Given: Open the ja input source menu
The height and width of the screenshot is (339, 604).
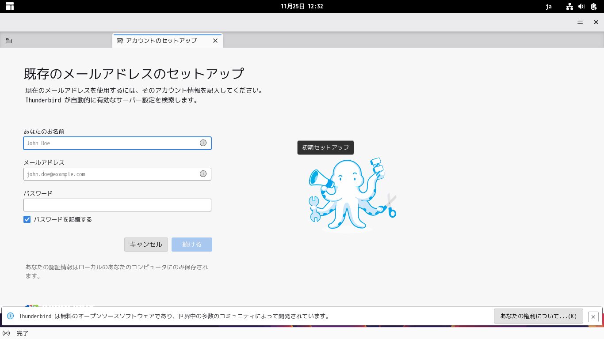Looking at the screenshot, I should tap(549, 6).
